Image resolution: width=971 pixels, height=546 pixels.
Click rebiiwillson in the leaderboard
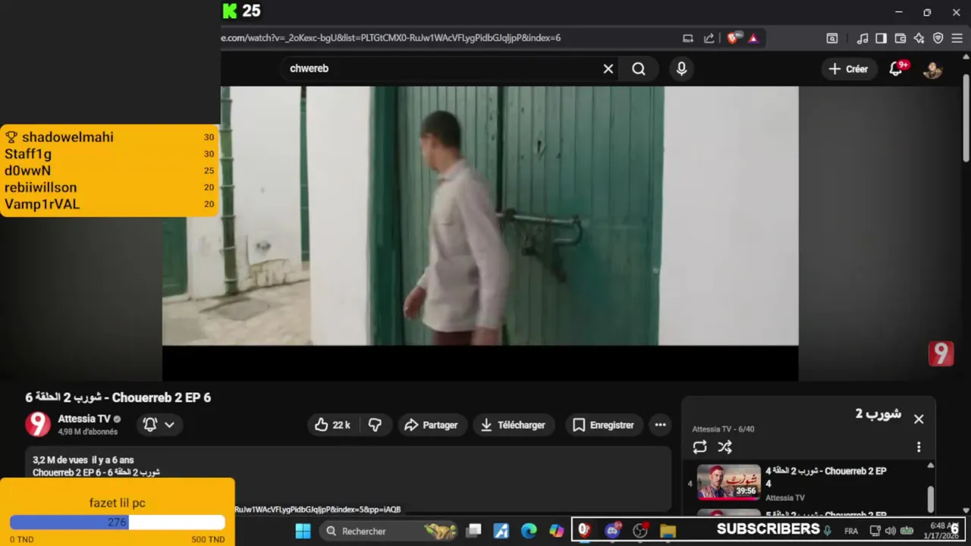pyautogui.click(x=40, y=187)
